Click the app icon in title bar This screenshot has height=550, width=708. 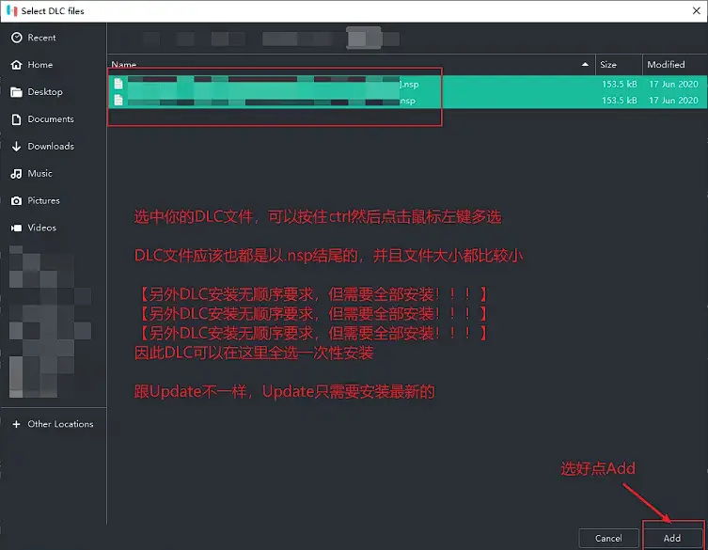coord(13,10)
